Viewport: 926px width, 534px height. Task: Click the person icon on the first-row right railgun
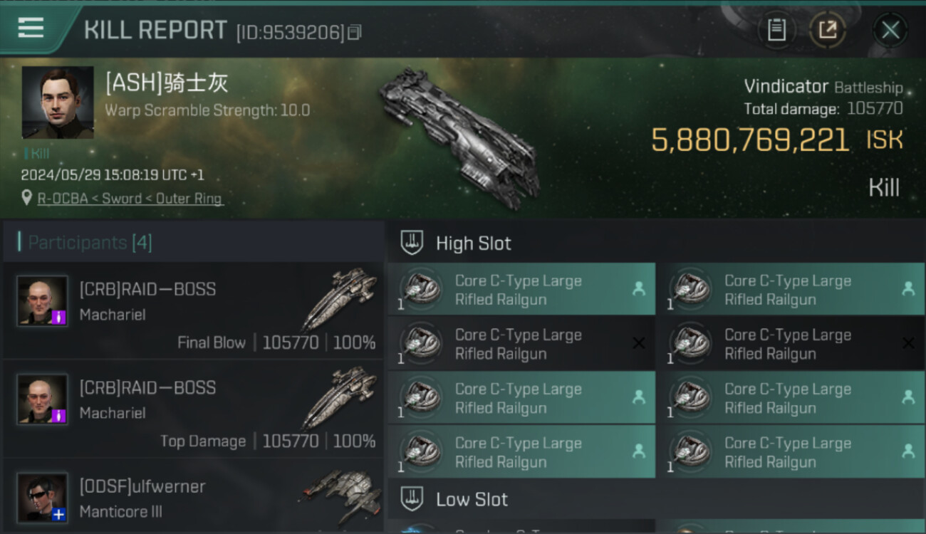pyautogui.click(x=908, y=288)
